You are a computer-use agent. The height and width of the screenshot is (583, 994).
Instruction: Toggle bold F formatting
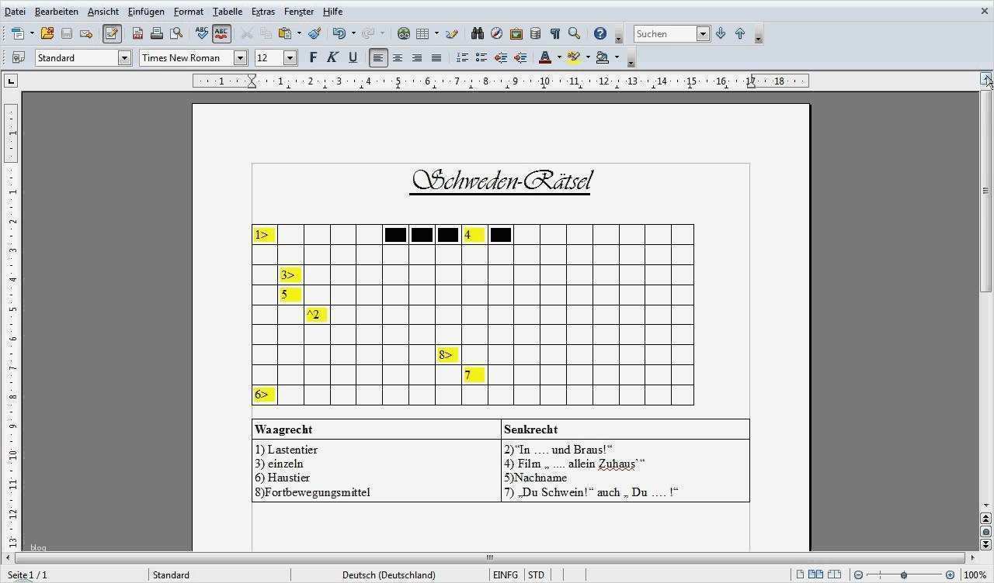pos(313,57)
